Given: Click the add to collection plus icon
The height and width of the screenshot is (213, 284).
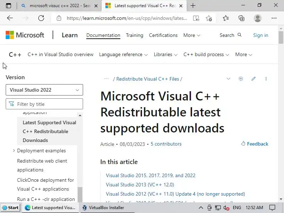Looking at the screenshot, I should pyautogui.click(x=241, y=78).
